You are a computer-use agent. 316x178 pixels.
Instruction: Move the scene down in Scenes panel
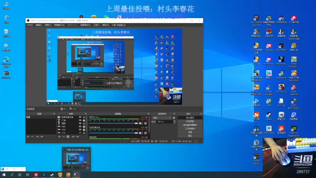tap(42, 136)
